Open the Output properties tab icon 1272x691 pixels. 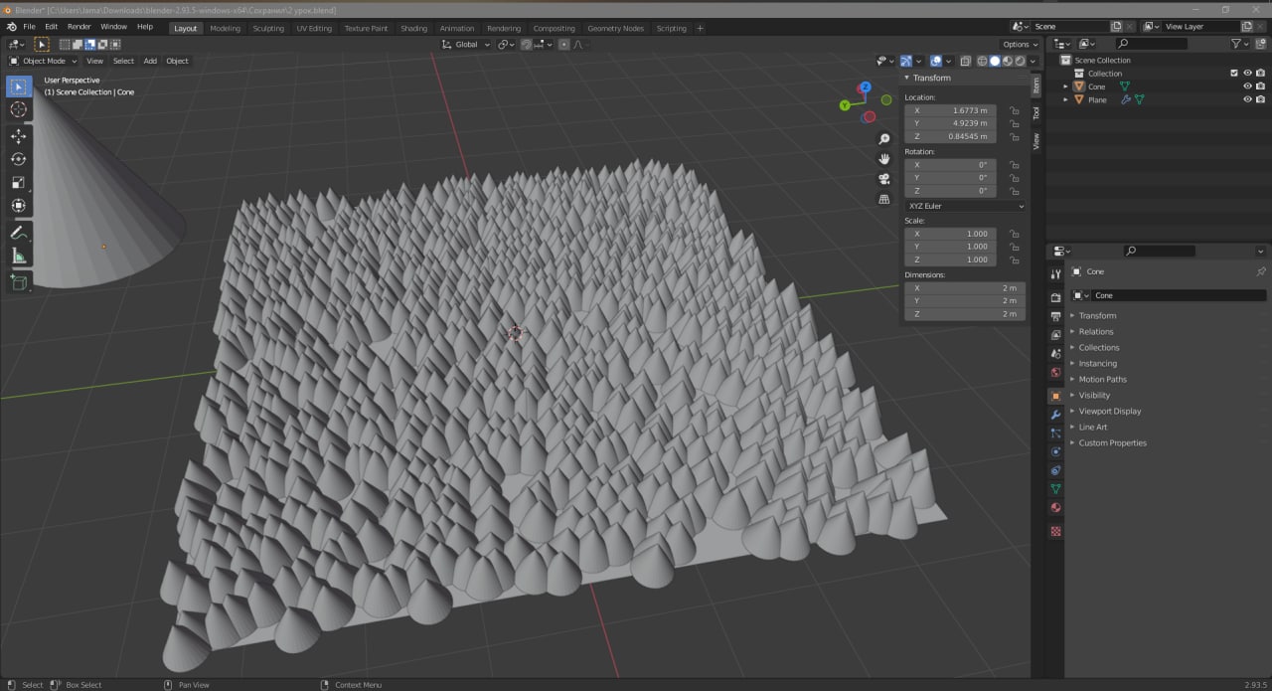click(x=1055, y=316)
